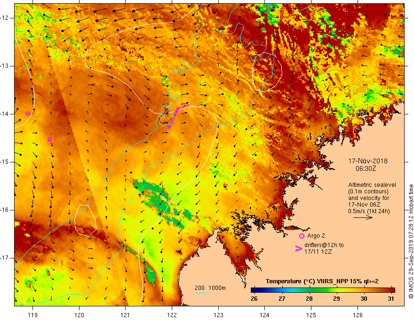This screenshot has width=414, height=320.
Task: Click the longitude axis label 126
Action: tap(358, 315)
